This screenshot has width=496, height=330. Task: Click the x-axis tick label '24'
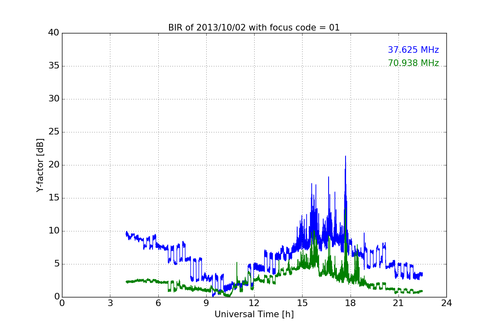pos(446,303)
